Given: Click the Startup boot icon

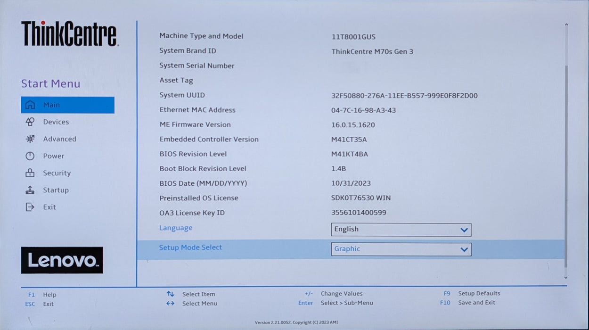Looking at the screenshot, I should point(30,190).
